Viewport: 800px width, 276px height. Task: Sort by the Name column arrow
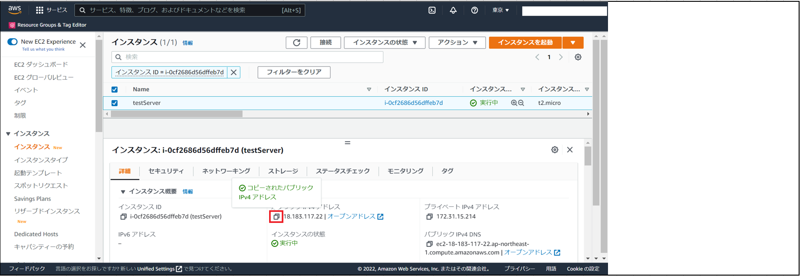click(369, 89)
